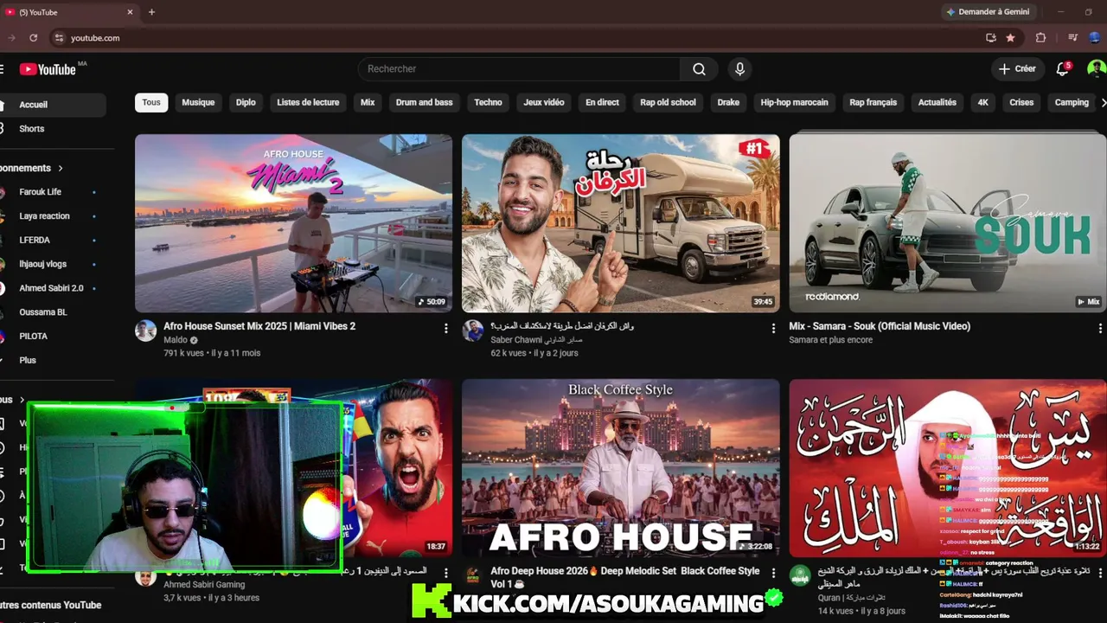
Task: Open title Afro House Sunset Mix 2025
Action: (x=259, y=326)
